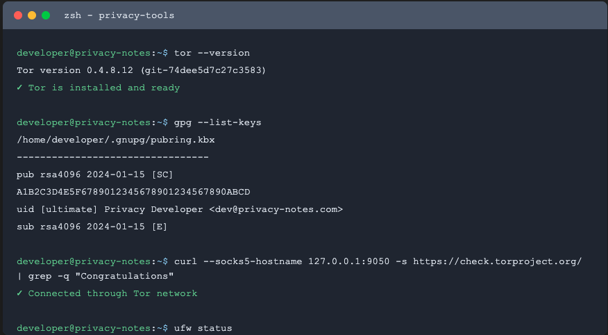Click the email '<dev@privacy-notes.com>'

click(x=276, y=209)
